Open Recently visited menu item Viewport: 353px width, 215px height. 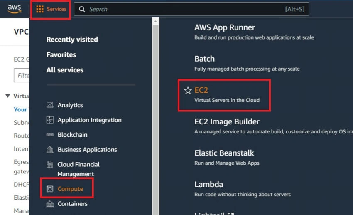[x=72, y=40]
